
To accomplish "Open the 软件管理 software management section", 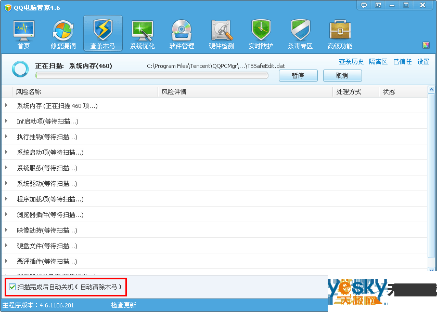I will 182,34.
